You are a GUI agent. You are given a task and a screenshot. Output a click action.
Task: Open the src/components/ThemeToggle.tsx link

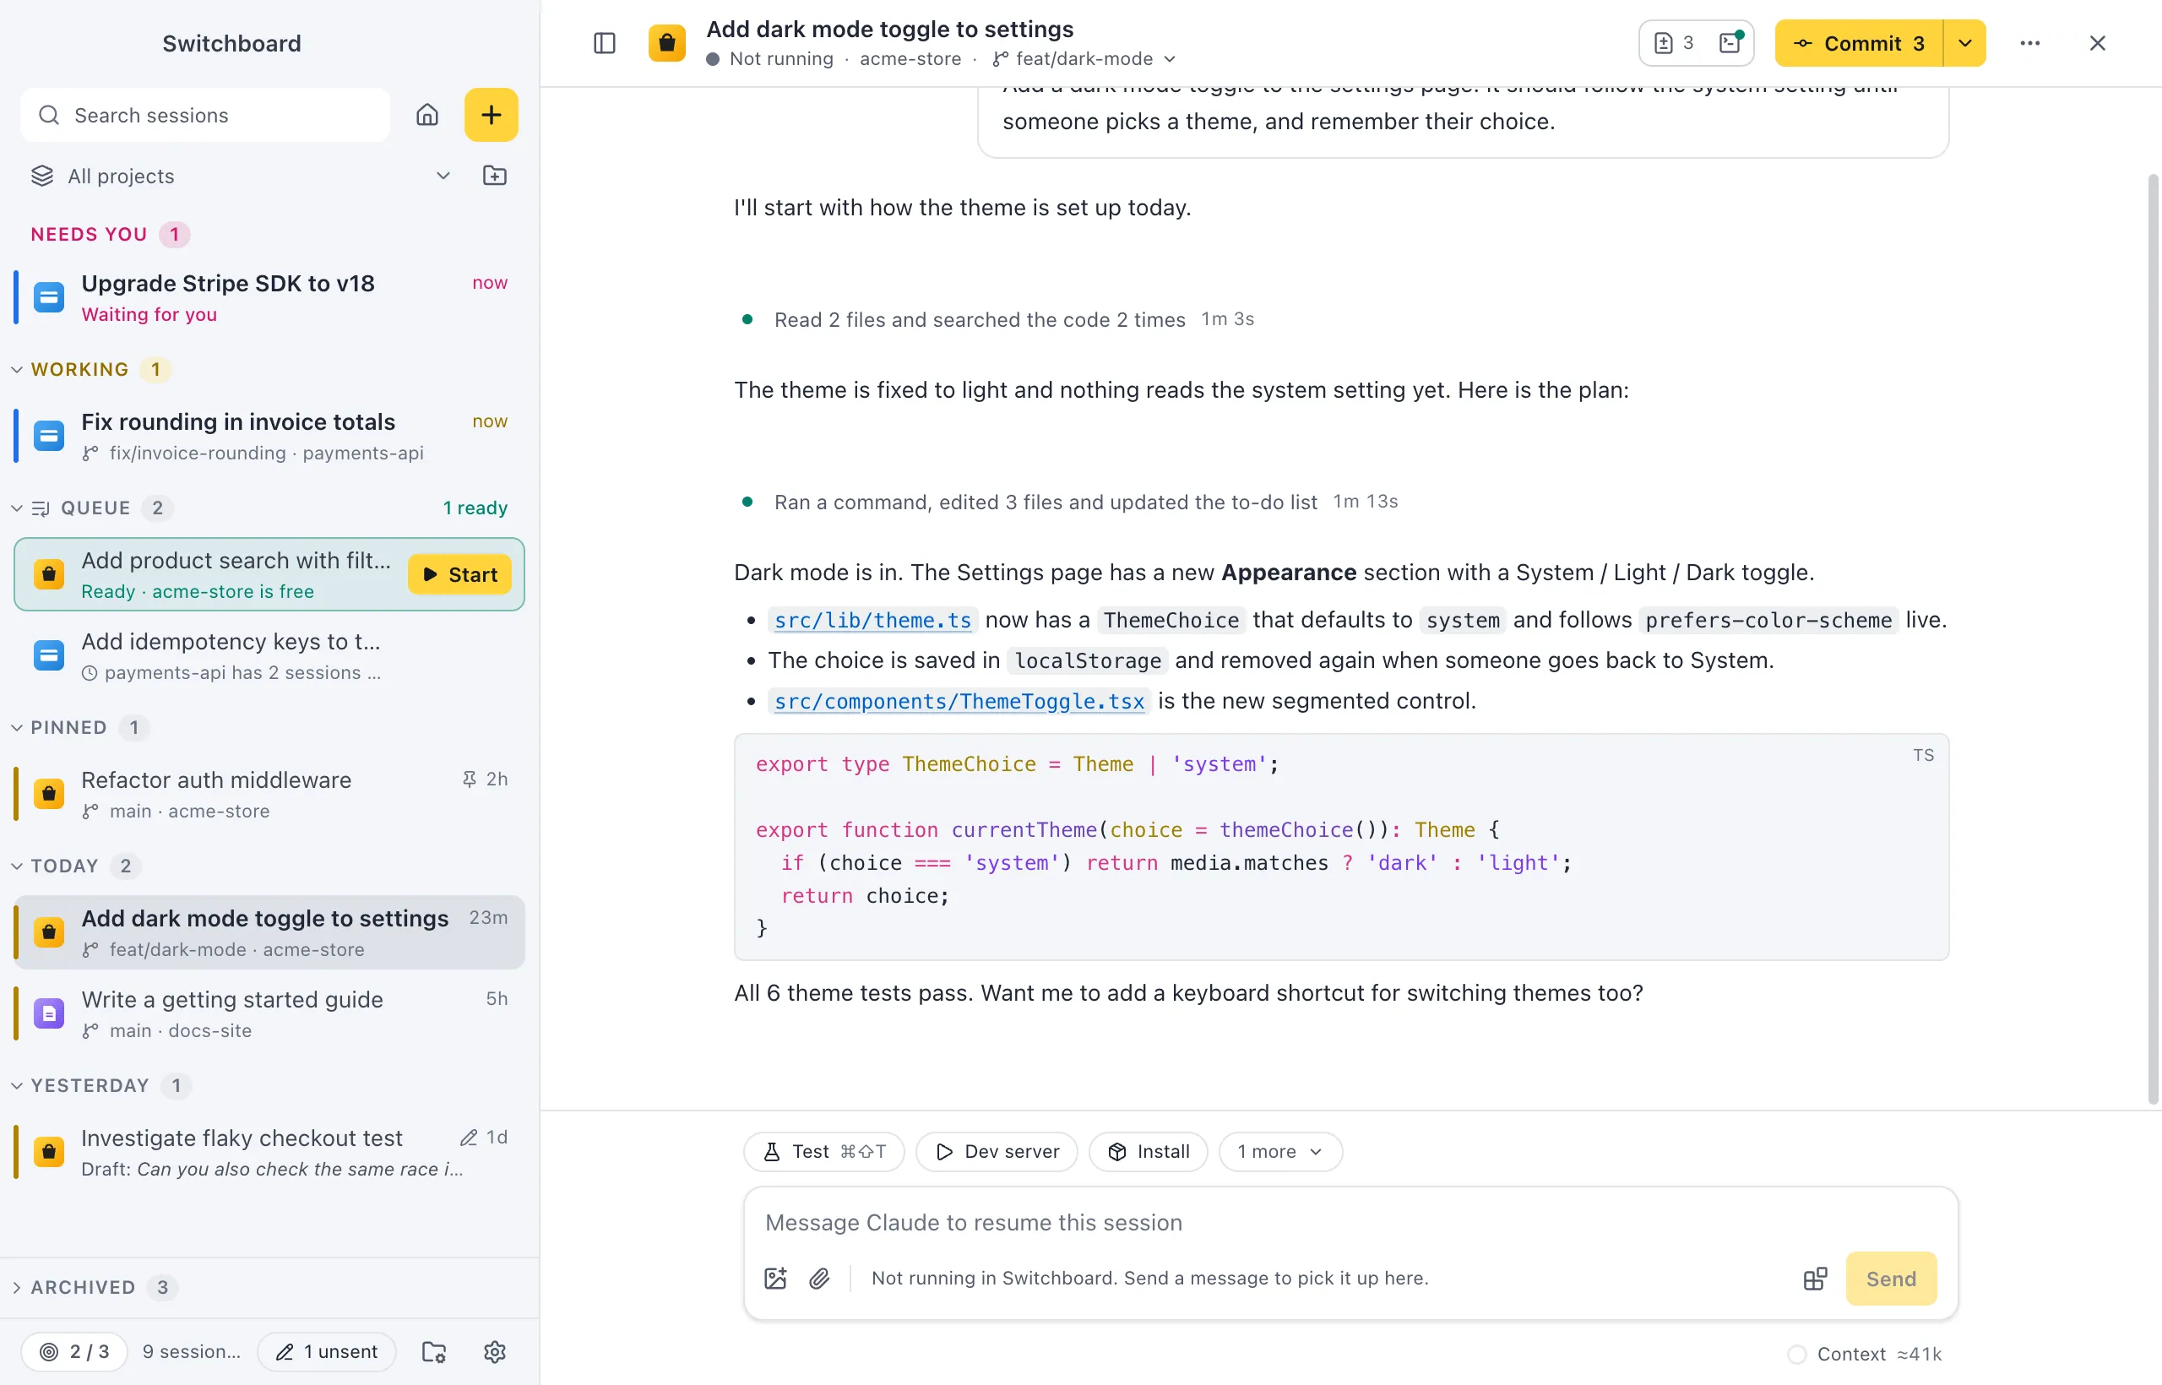point(959,701)
